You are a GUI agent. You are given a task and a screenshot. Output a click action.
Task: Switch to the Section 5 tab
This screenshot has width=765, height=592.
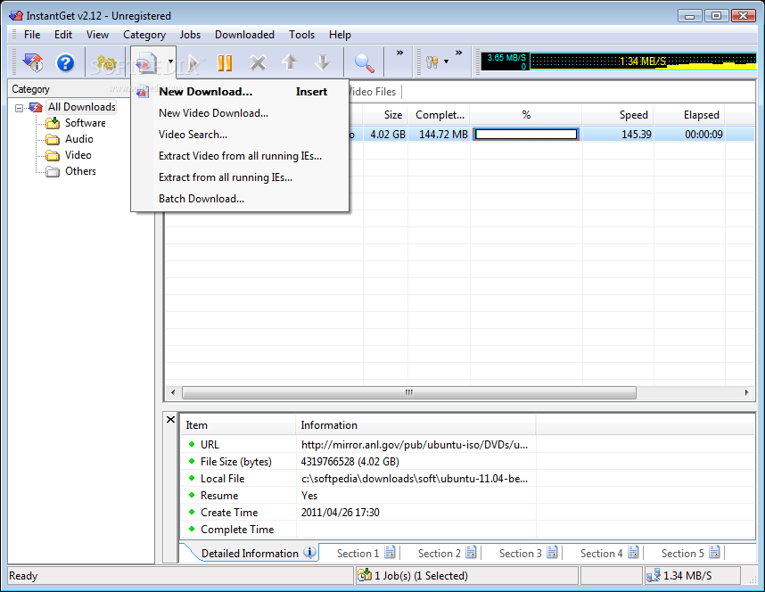[690, 553]
